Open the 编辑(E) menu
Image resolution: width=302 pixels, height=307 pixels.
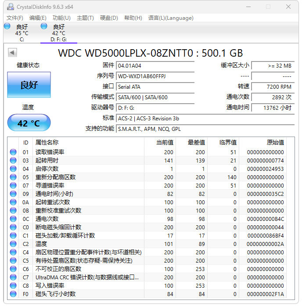pos(38,18)
